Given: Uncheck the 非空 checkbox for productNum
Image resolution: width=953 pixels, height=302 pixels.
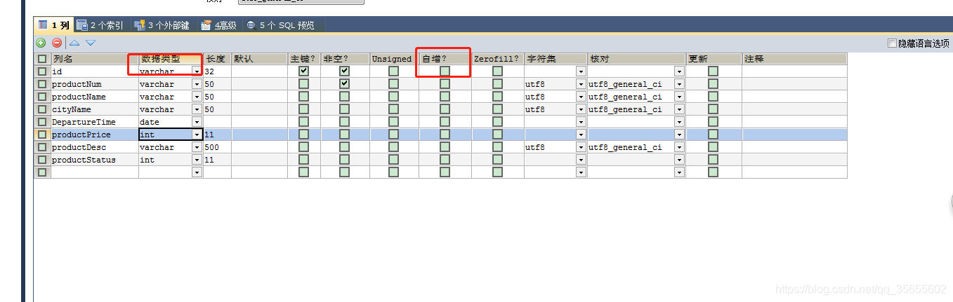Looking at the screenshot, I should click(344, 84).
